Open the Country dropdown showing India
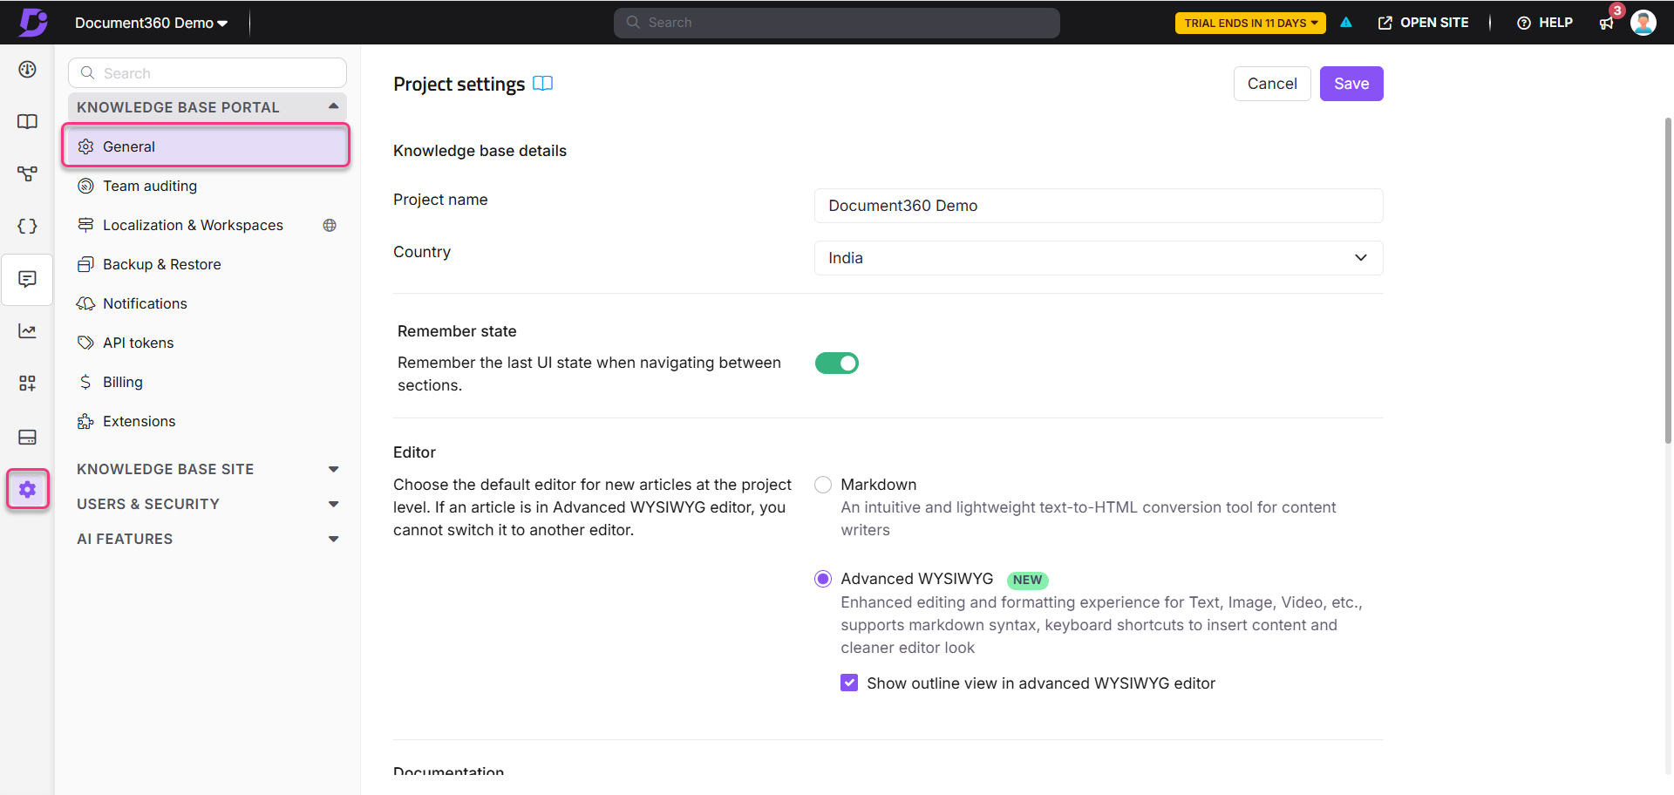Viewport: 1674px width, 795px height. tap(1099, 258)
